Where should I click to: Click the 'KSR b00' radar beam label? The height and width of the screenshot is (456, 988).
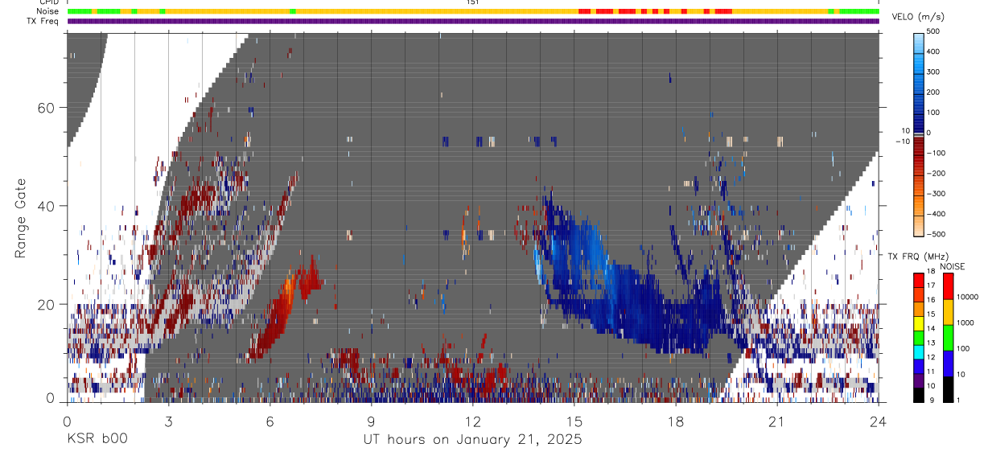[96, 439]
